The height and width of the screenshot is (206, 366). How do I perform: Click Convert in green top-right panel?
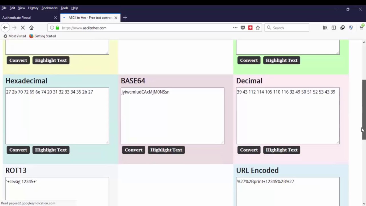pos(249,60)
